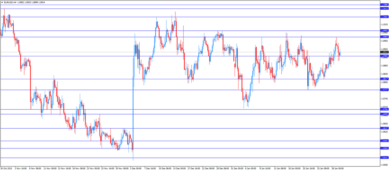This screenshot has width=389, height=171.
Task: Select the 1.0637 blue price level label
Action: [x=384, y=128]
